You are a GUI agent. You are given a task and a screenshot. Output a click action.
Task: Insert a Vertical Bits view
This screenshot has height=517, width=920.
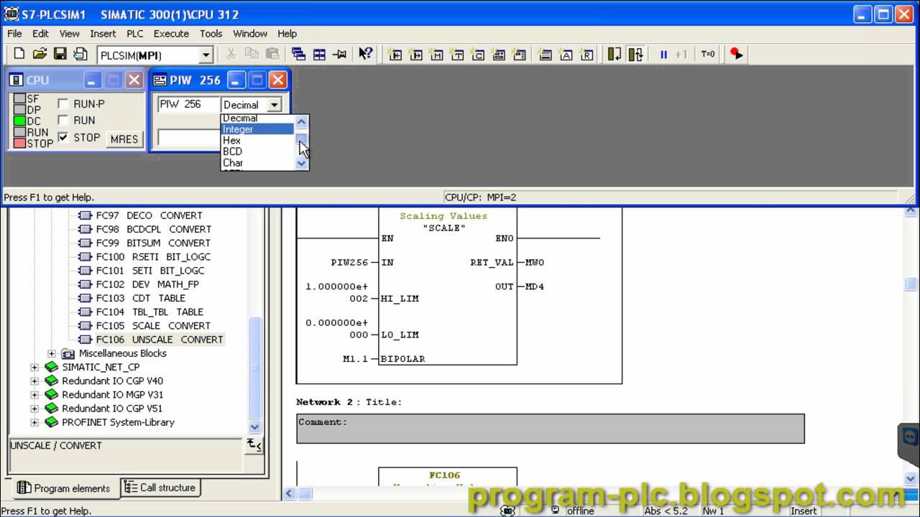(520, 54)
